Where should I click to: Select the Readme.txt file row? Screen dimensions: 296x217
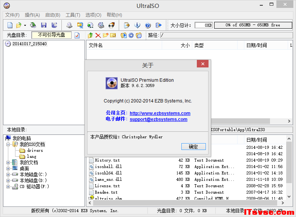pyautogui.click(x=187, y=192)
